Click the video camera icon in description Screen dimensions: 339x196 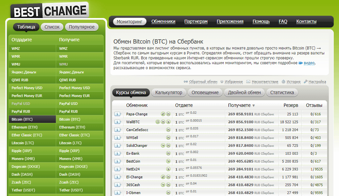(x=300, y=63)
